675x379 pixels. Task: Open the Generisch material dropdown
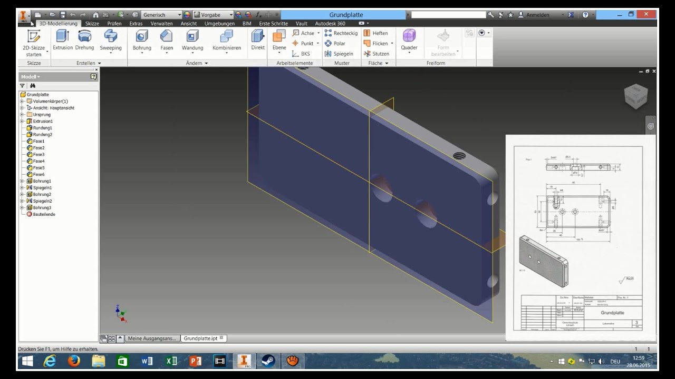[x=161, y=15]
